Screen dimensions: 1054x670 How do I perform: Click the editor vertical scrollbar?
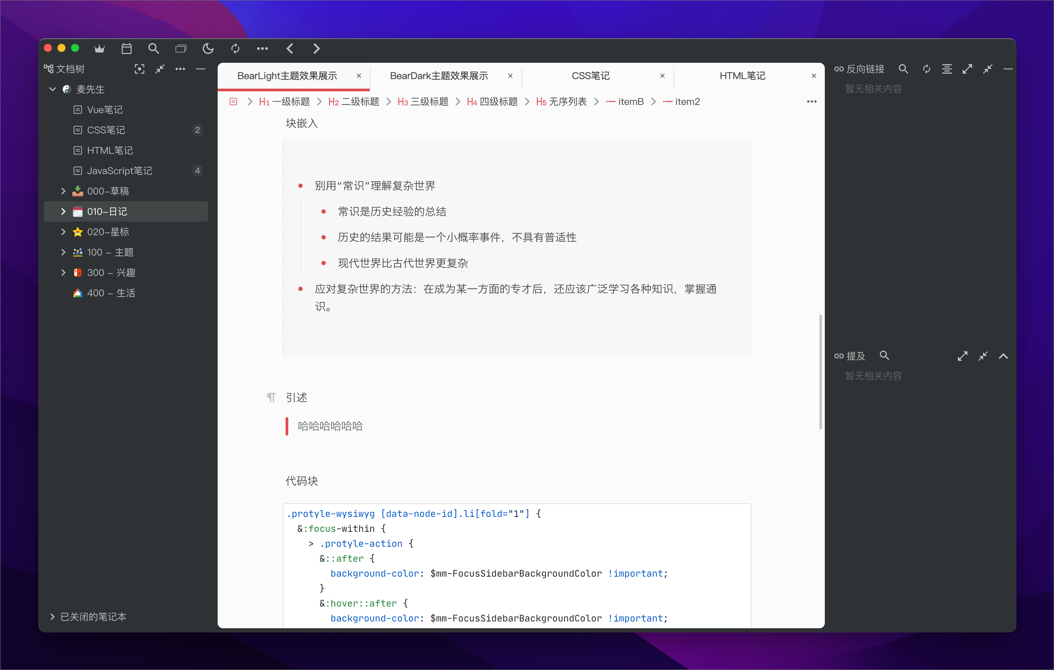pos(820,372)
